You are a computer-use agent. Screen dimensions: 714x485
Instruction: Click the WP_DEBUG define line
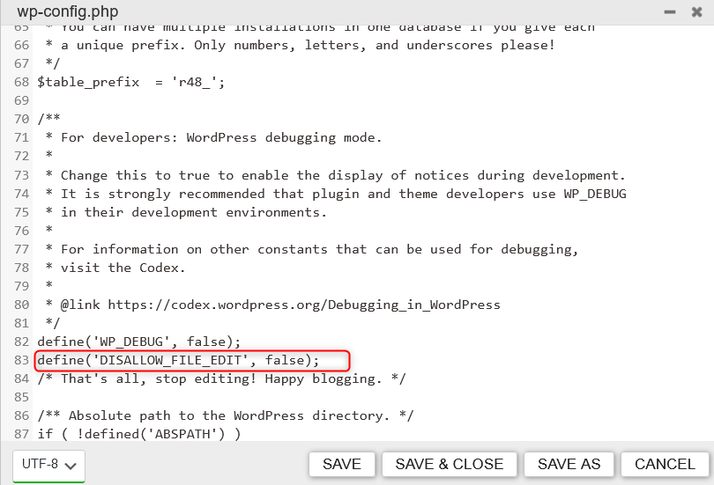pos(139,342)
